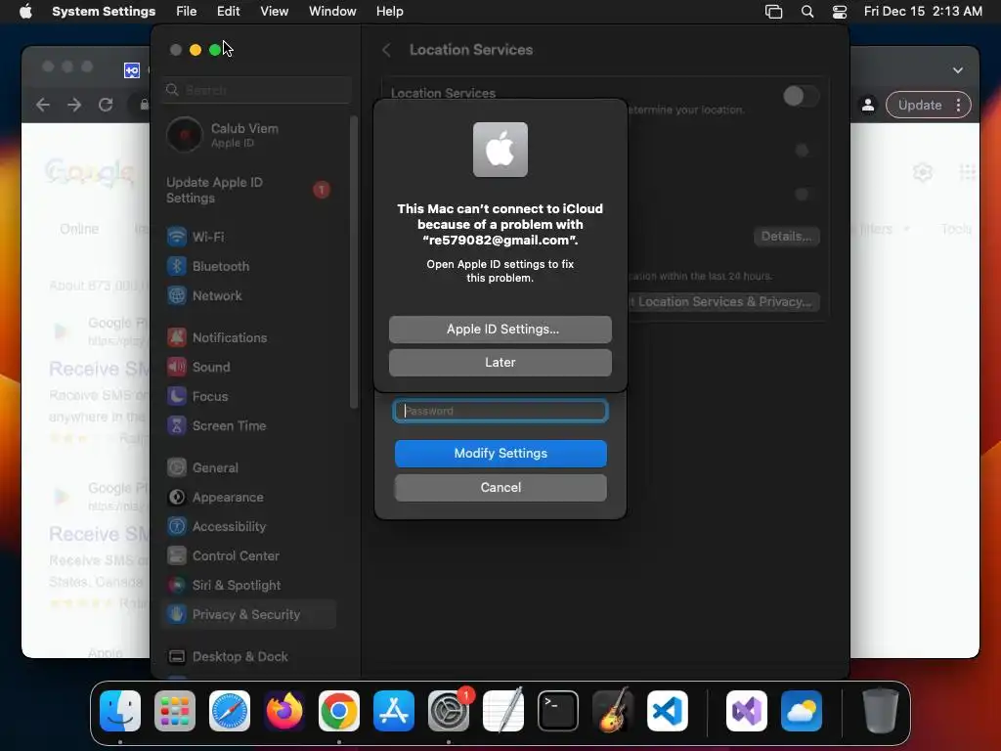Image resolution: width=1001 pixels, height=751 pixels.
Task: Launch Terminal from the Dock
Action: point(558,711)
